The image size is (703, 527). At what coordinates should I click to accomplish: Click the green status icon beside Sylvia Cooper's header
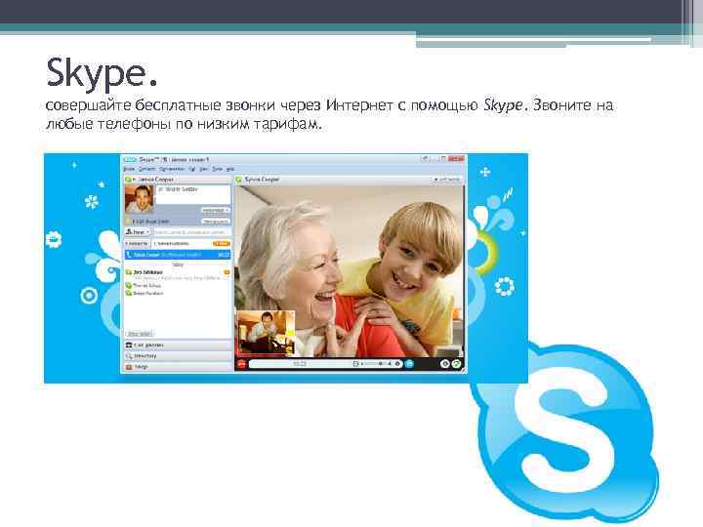[239, 180]
